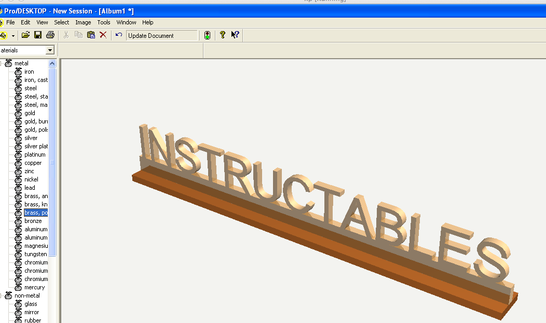This screenshot has width=546, height=323.
Task: Click the red Delete X icon
Action: [x=103, y=35]
